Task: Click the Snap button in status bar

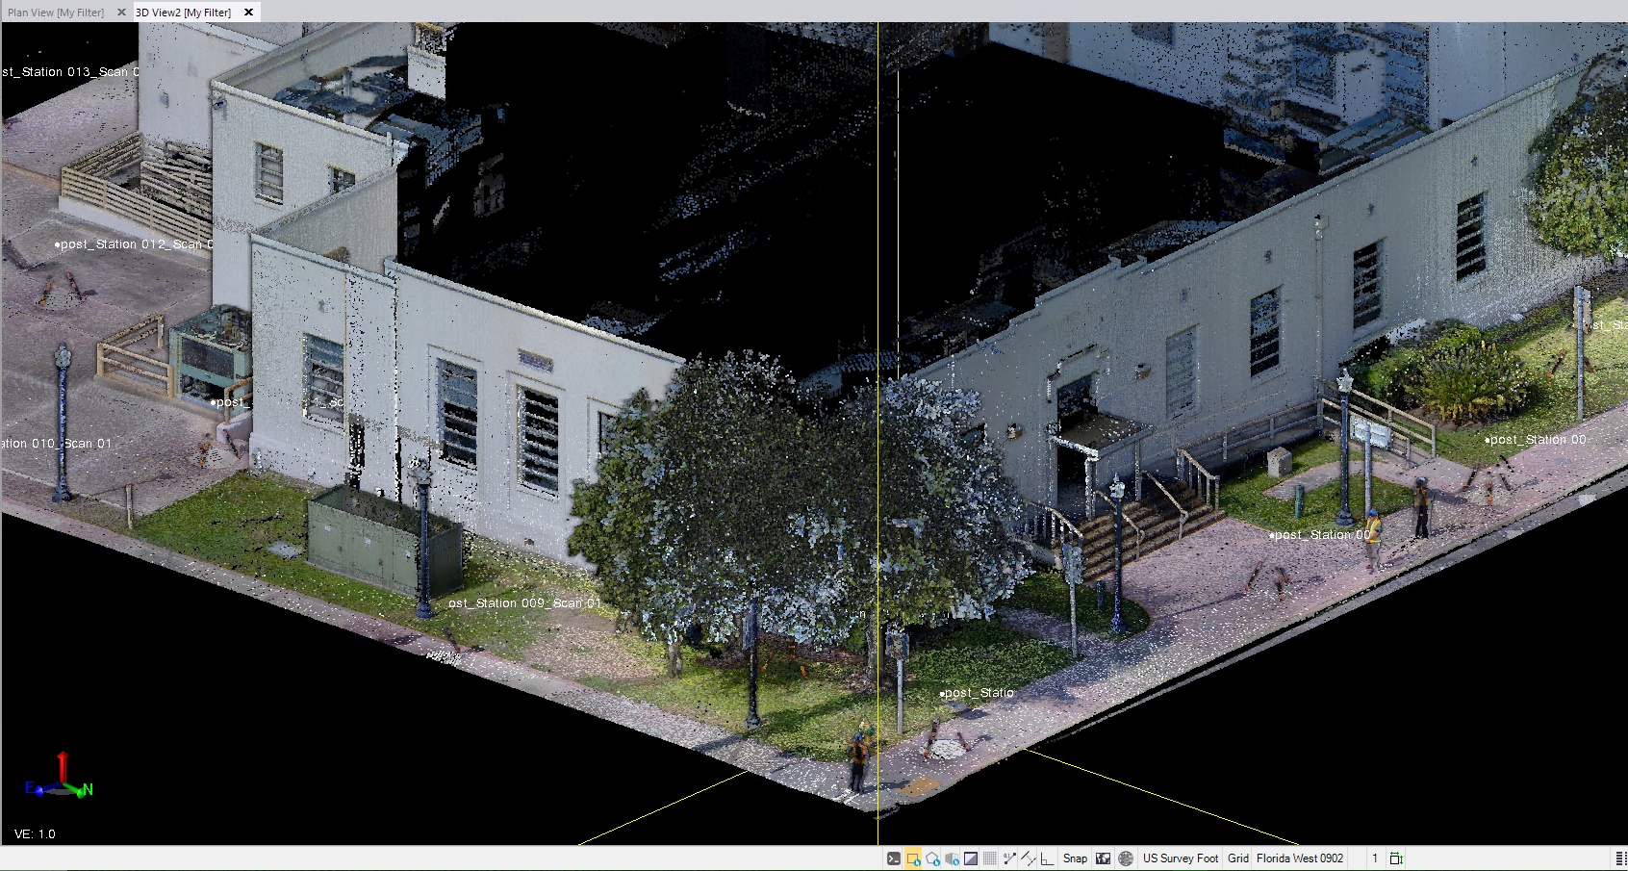Action: (x=1075, y=858)
